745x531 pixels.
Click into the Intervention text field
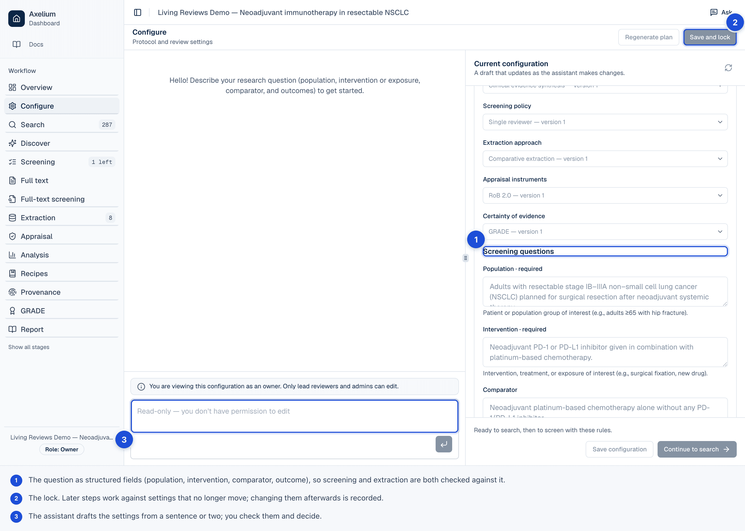point(605,352)
